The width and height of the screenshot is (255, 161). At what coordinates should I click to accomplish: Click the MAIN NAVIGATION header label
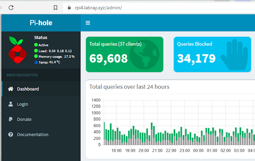(x=22, y=75)
